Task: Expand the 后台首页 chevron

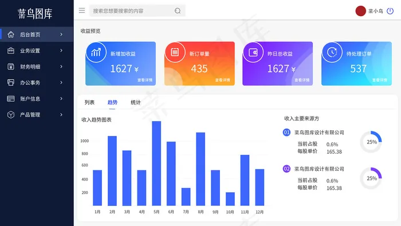Action: [61, 34]
